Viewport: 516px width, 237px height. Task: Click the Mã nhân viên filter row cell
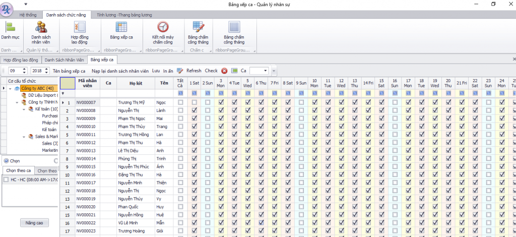coord(87,93)
